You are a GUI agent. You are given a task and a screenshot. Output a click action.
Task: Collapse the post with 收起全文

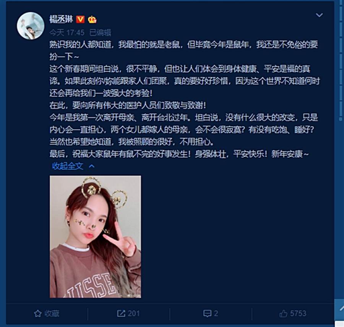pos(68,166)
